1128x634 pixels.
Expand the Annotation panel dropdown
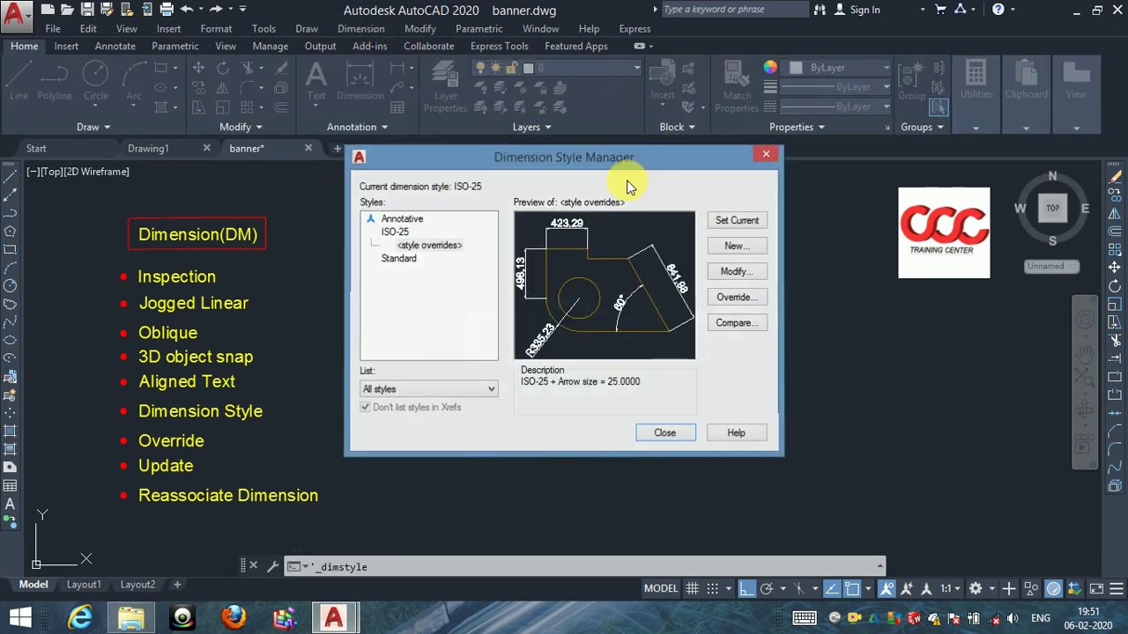click(x=357, y=127)
